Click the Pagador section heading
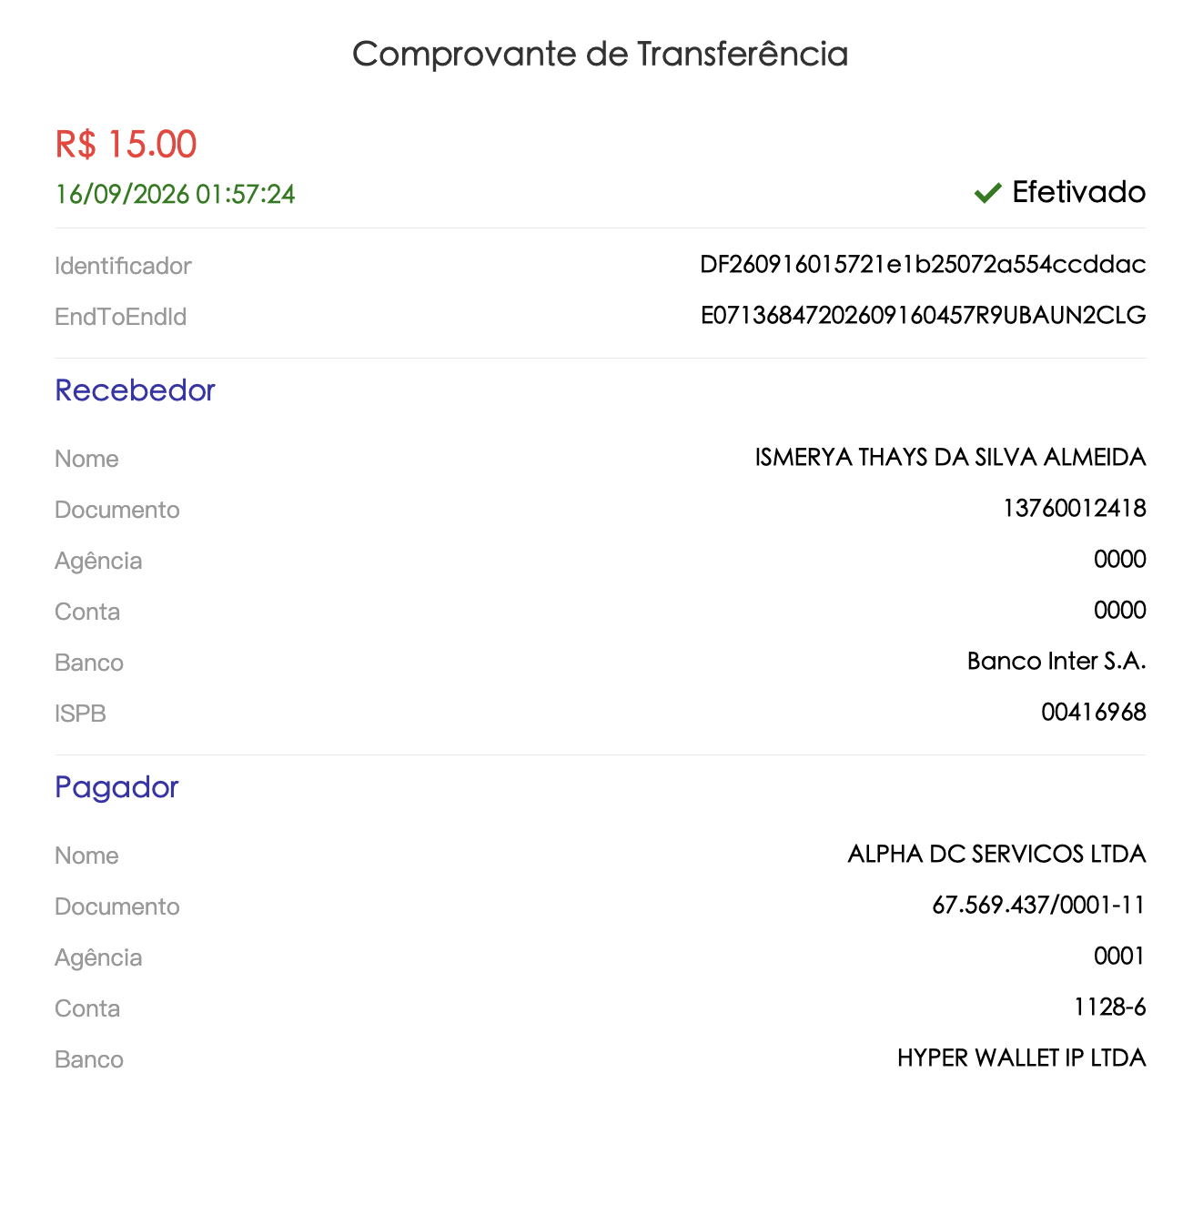The height and width of the screenshot is (1205, 1203). click(x=116, y=786)
